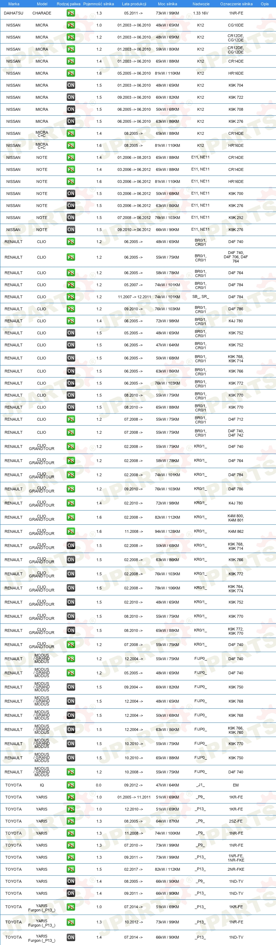
Task: Click the PB icon in the D4F 740, D4F 742 row
Action: pyautogui.click(x=71, y=432)
